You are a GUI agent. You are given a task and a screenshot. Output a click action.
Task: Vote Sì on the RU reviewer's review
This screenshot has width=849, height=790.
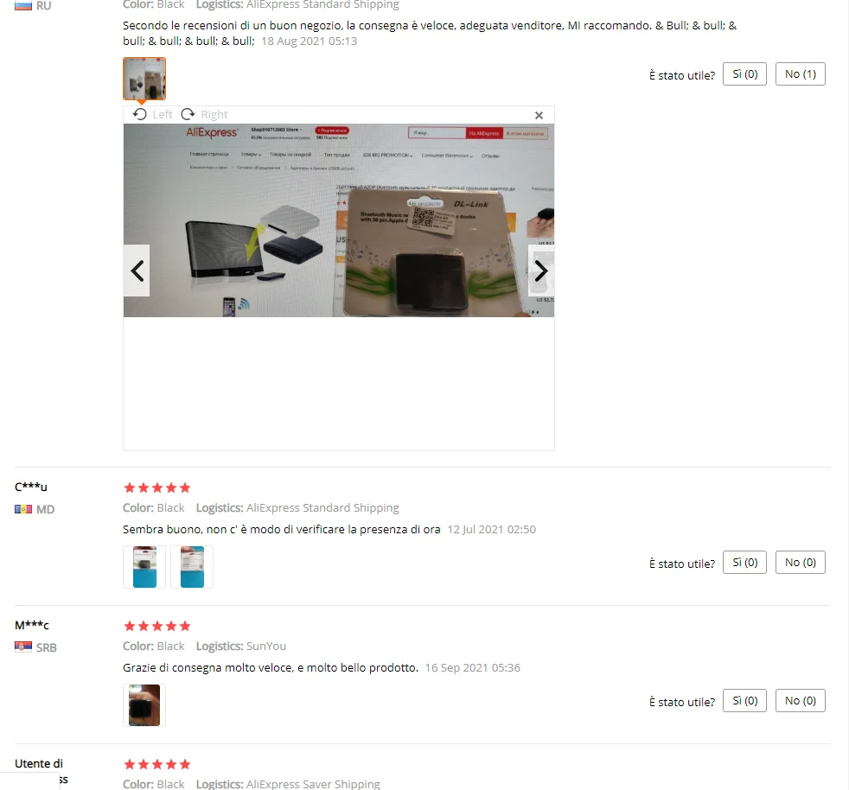(x=744, y=74)
